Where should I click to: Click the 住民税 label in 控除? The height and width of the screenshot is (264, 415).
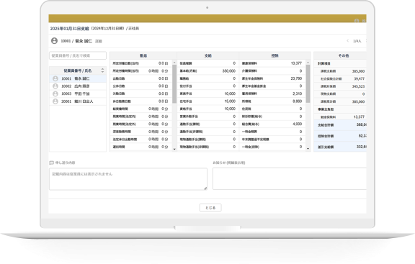246,109
